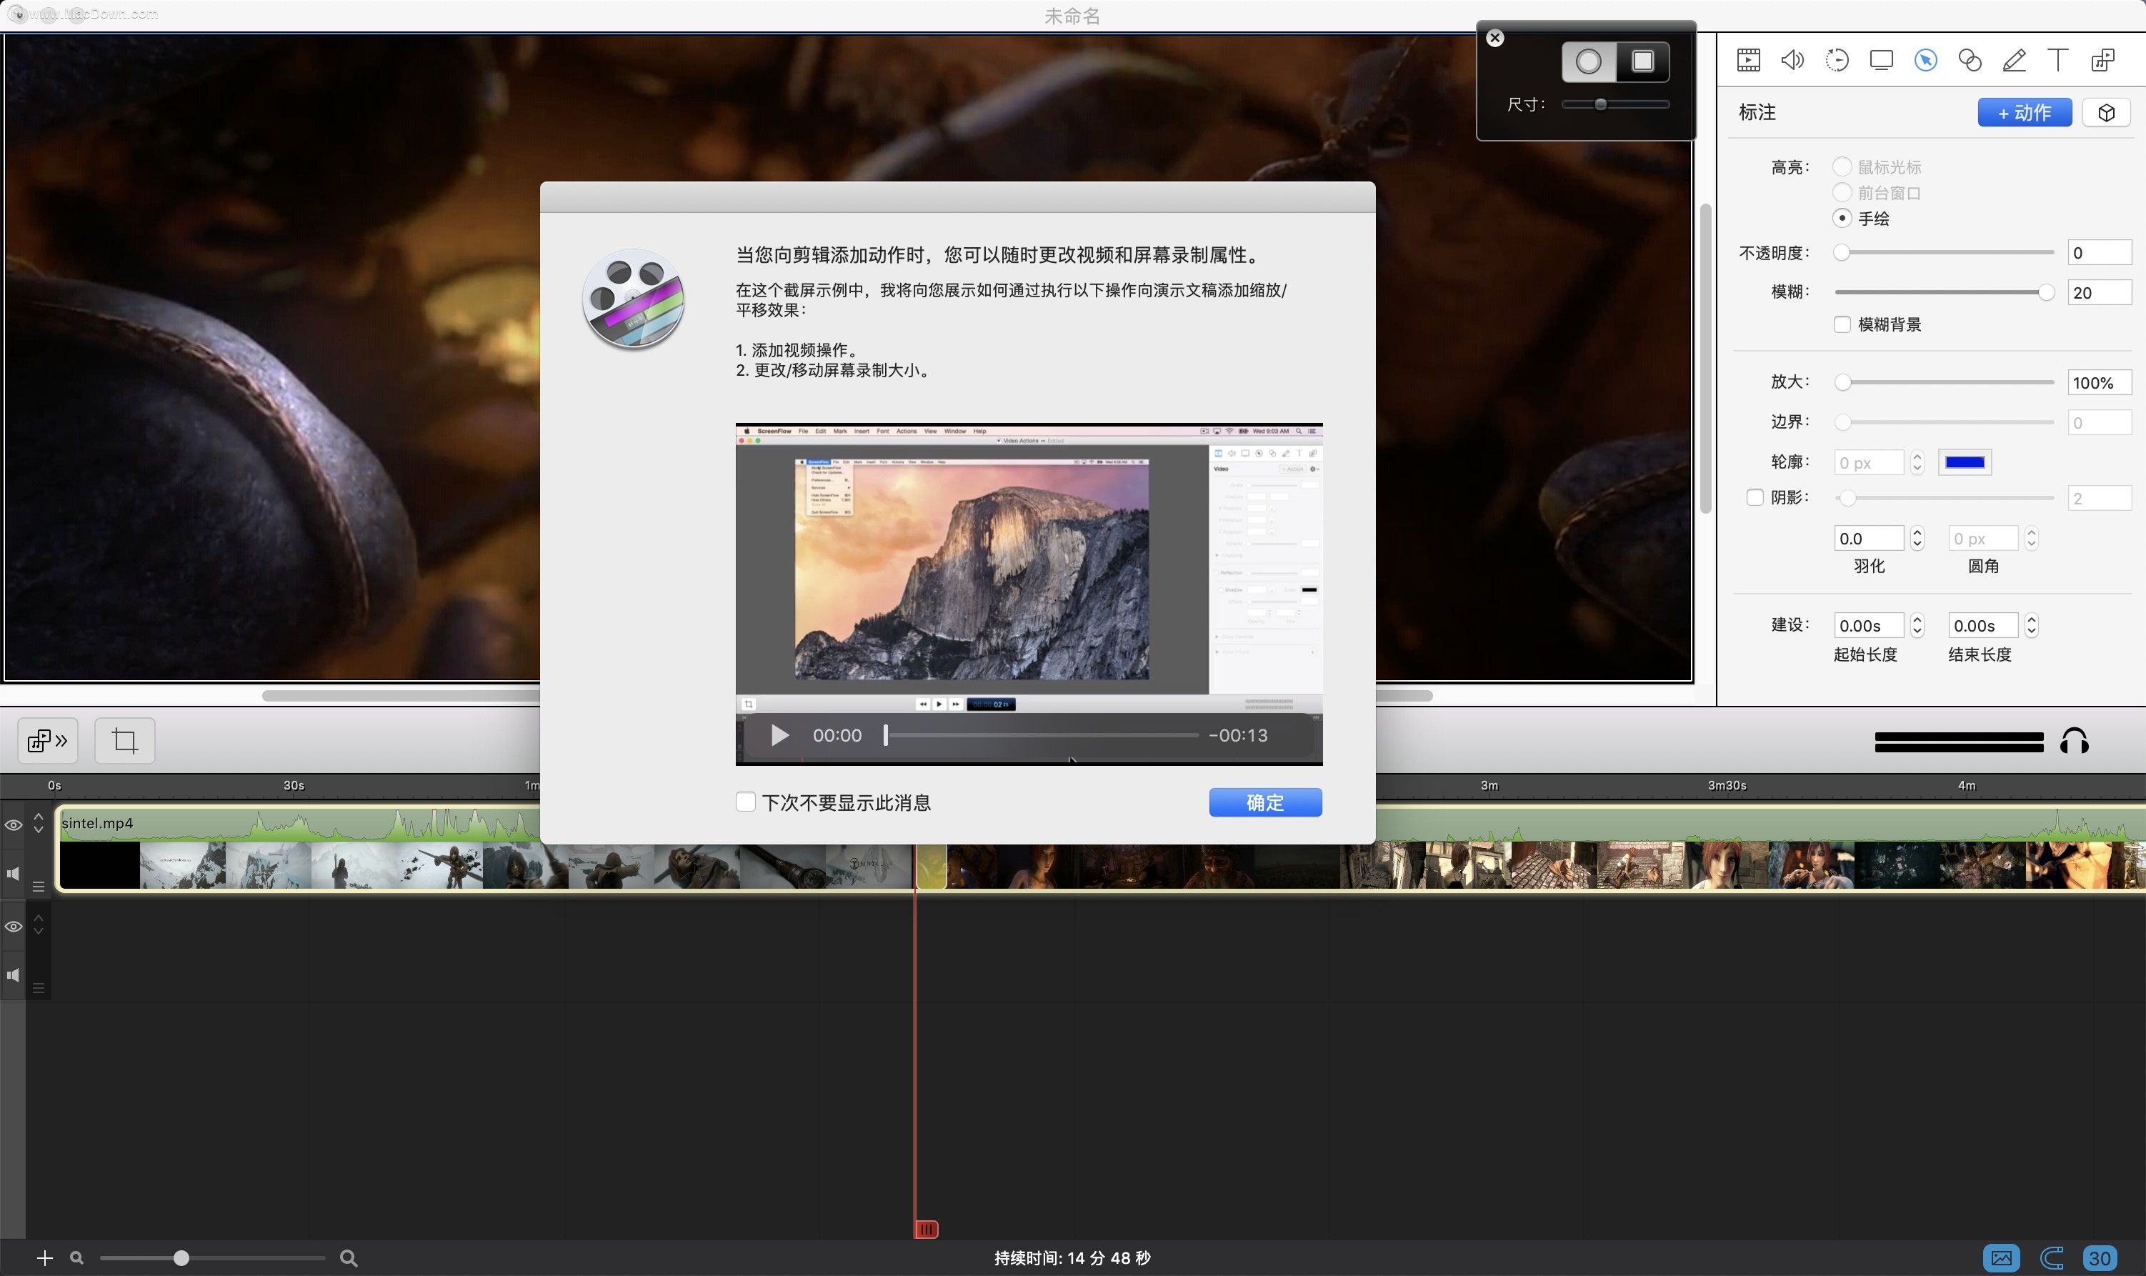The width and height of the screenshot is (2146, 1276).
Task: Toggle visibility eye of second empty track
Action: point(14,926)
